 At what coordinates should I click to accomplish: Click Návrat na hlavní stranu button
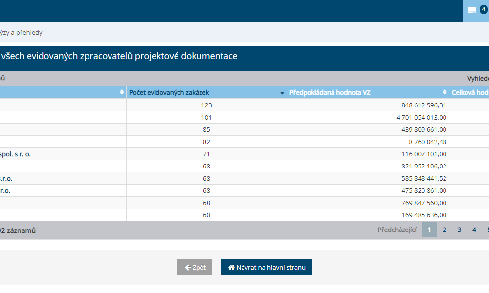click(x=266, y=268)
